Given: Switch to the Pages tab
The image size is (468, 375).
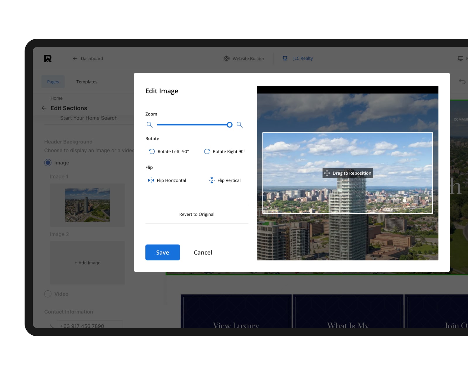Looking at the screenshot, I should point(53,82).
